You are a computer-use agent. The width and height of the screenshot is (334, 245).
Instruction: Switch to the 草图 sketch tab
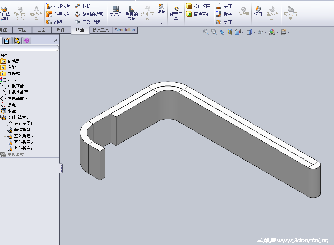coord(22,30)
